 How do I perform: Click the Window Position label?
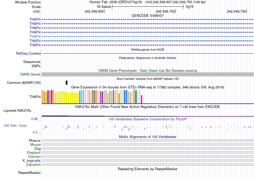pos(28,2)
